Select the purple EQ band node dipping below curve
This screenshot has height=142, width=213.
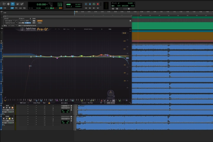click(x=57, y=58)
